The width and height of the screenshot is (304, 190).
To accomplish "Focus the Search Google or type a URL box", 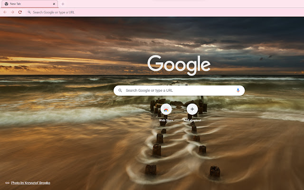I will [179, 91].
